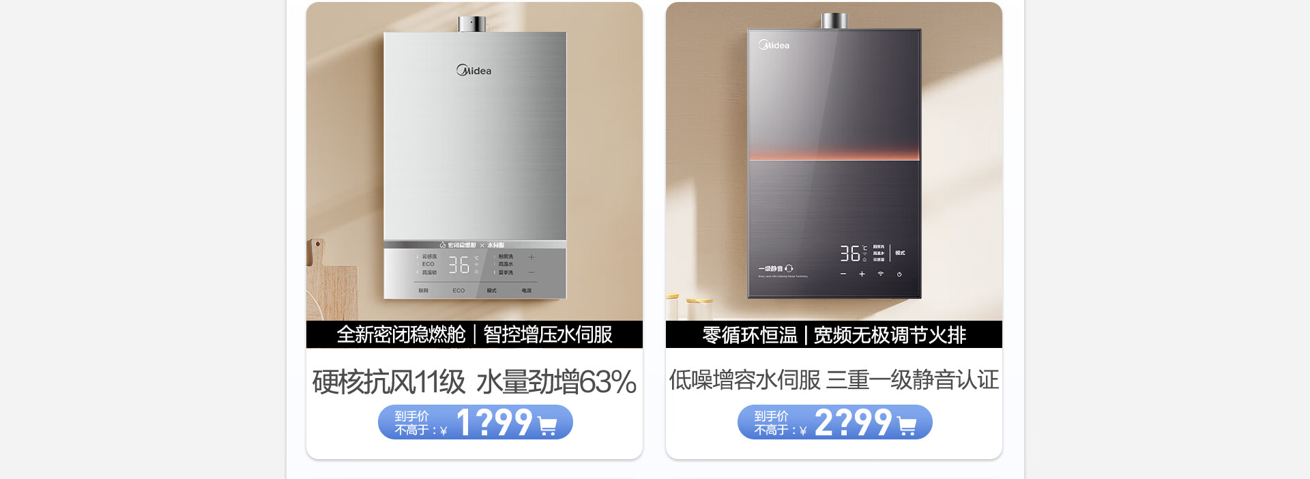
Task: Click the Midea logo on the dark water heater
Action: [x=774, y=45]
